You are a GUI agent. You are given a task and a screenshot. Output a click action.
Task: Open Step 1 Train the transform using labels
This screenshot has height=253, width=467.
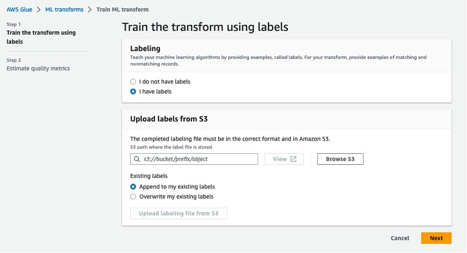pyautogui.click(x=41, y=37)
